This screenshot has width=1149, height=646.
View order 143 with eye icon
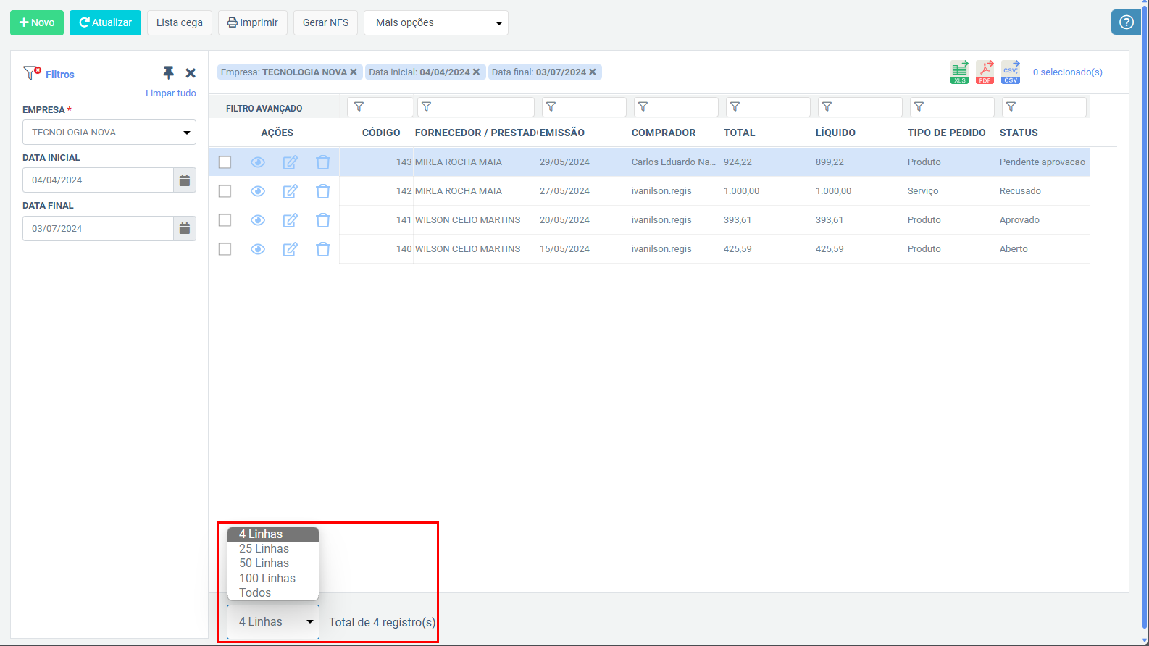(258, 162)
